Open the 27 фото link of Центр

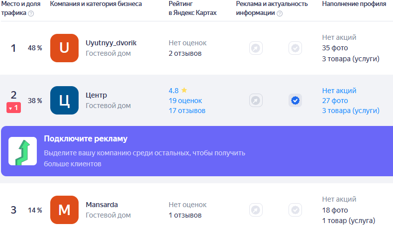click(x=335, y=101)
